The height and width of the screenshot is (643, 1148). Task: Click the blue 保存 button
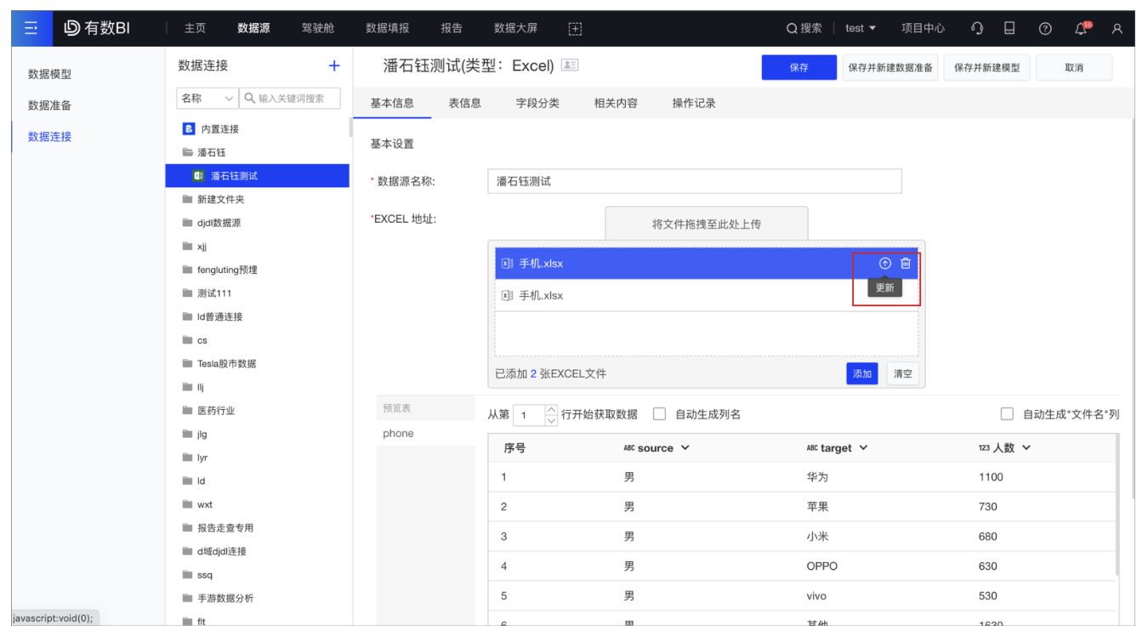click(x=798, y=66)
